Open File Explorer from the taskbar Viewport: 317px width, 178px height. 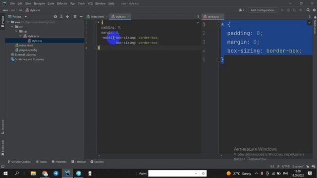[33, 174]
